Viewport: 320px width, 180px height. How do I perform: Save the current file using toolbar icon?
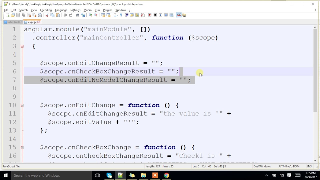pos(18,15)
